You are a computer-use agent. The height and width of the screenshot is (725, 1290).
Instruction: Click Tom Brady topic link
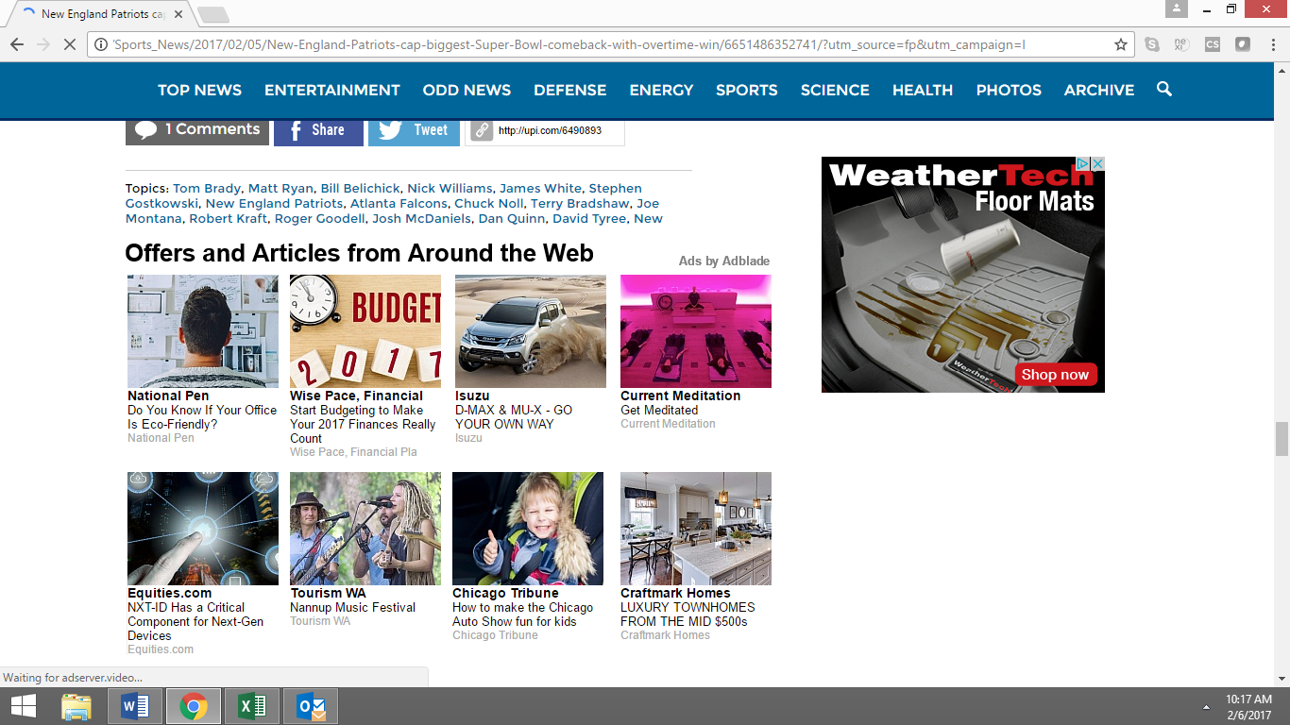[x=207, y=189]
